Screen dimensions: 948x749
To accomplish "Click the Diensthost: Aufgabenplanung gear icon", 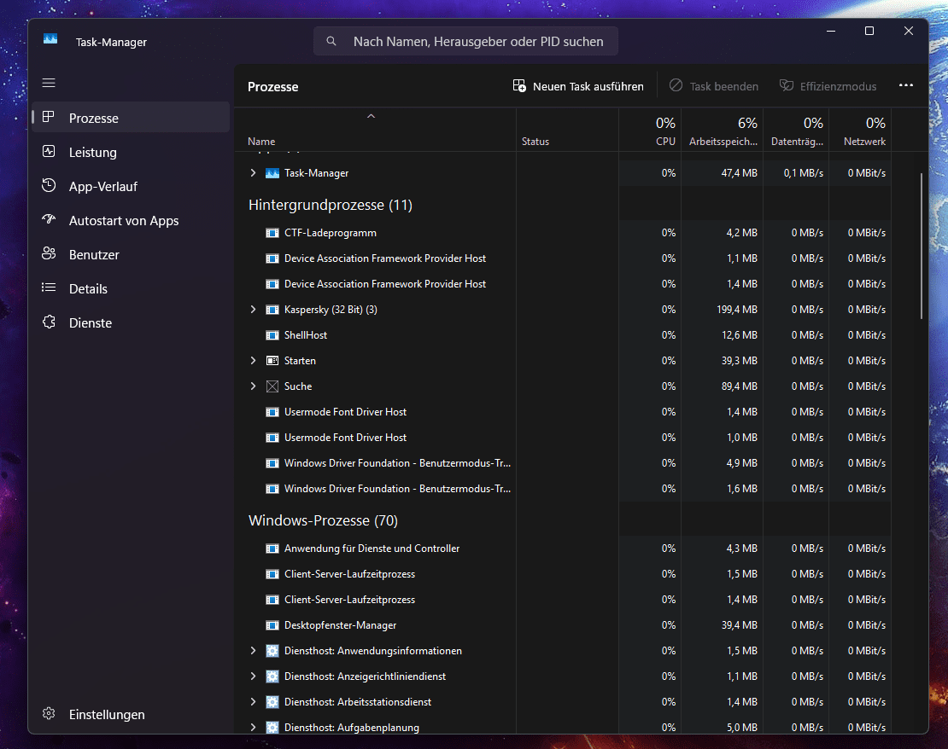I will click(272, 728).
